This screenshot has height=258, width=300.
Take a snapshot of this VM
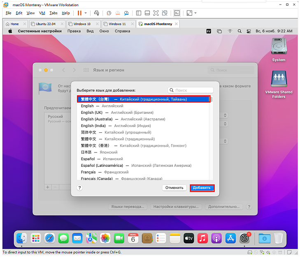[x=109, y=13]
